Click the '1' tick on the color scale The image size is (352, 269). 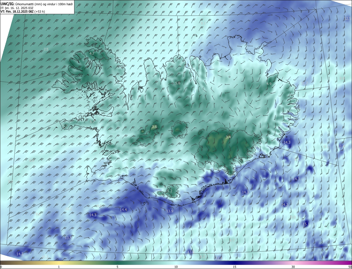tap(59, 267)
